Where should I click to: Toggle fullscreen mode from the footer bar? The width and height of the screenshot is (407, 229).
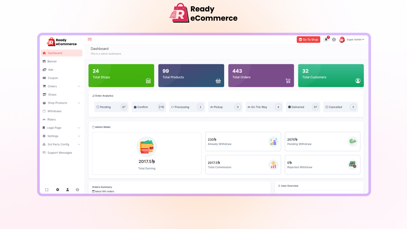[47, 190]
